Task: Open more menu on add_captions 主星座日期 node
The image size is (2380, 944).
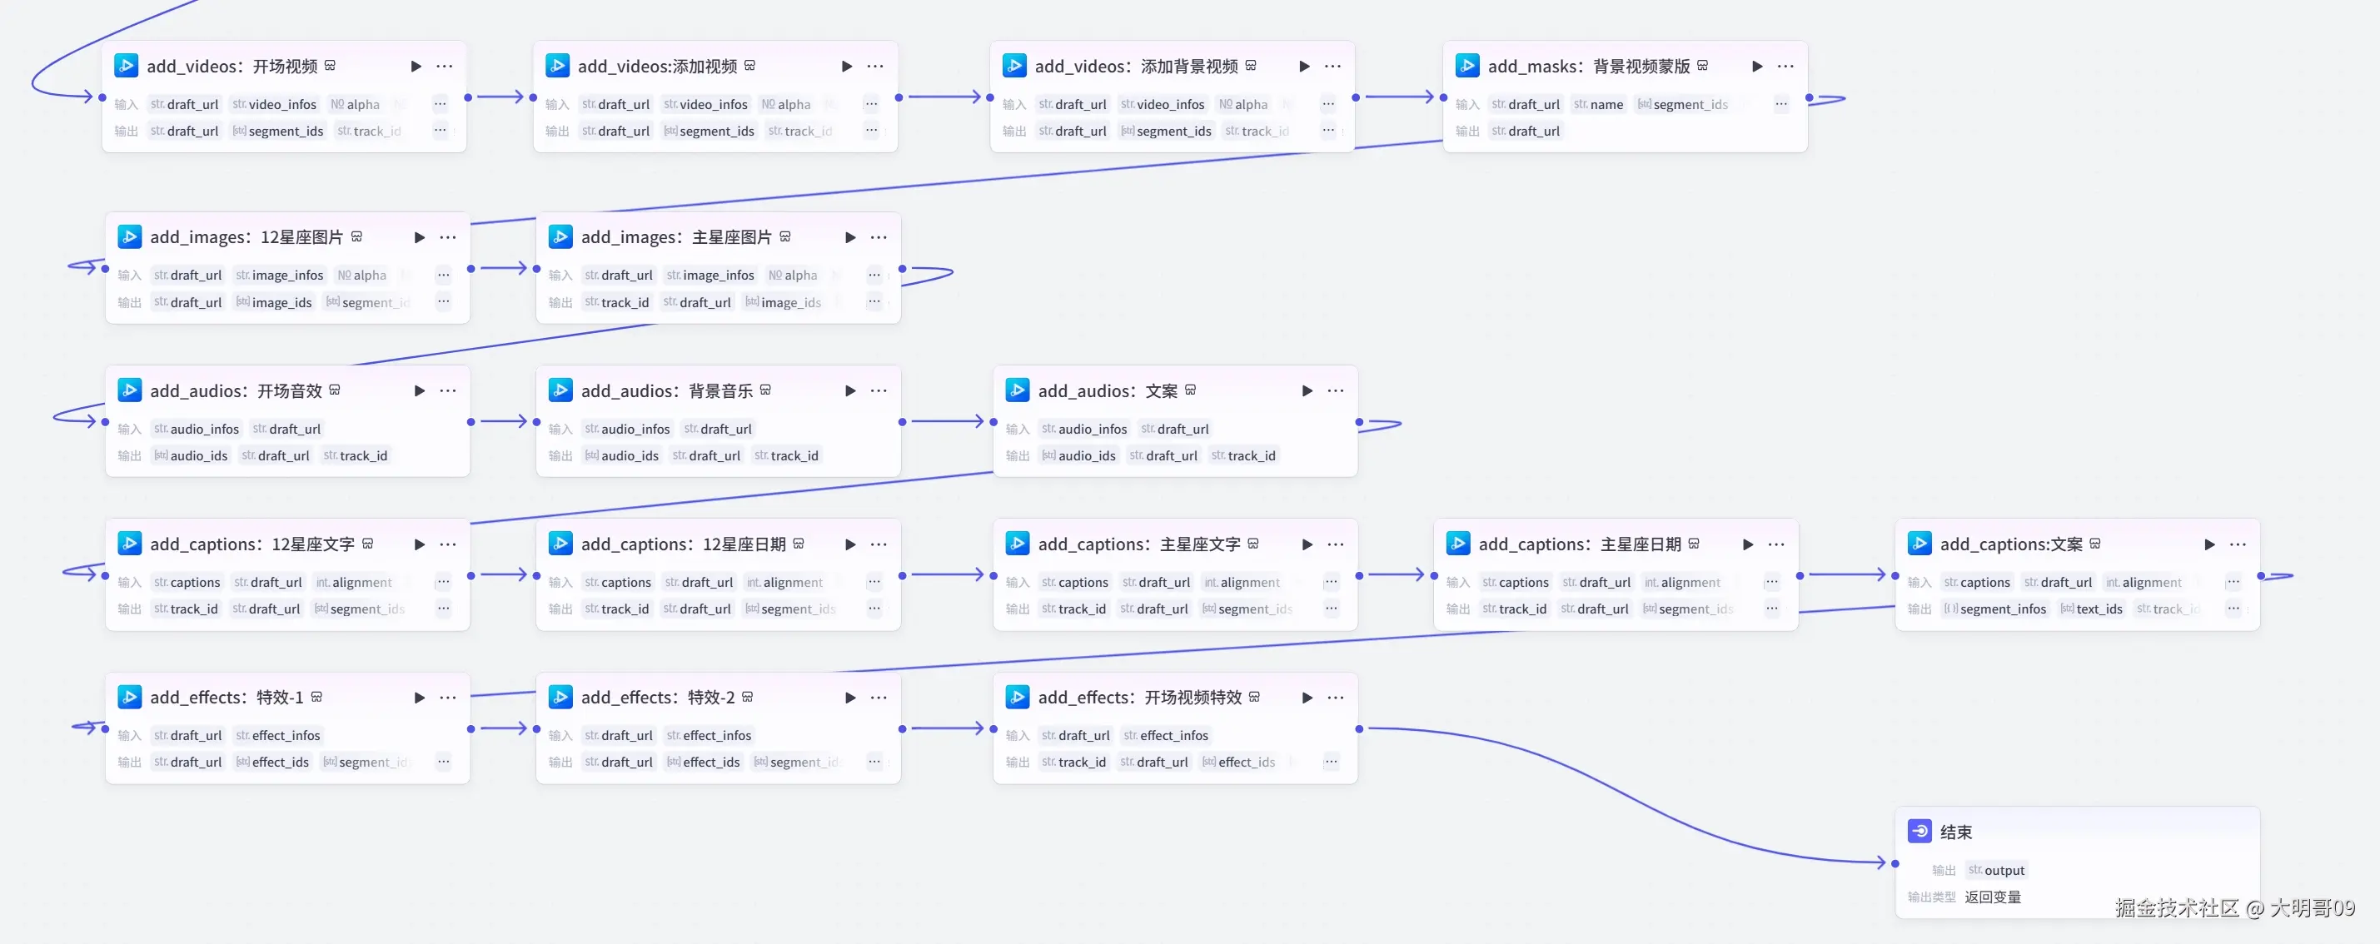Action: click(x=1775, y=544)
